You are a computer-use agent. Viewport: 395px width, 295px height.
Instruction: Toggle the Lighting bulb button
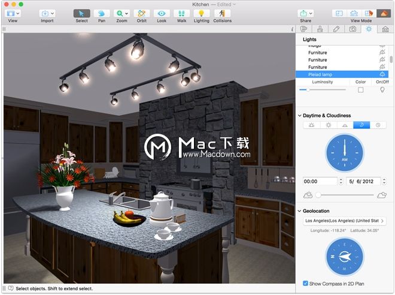coord(201,13)
